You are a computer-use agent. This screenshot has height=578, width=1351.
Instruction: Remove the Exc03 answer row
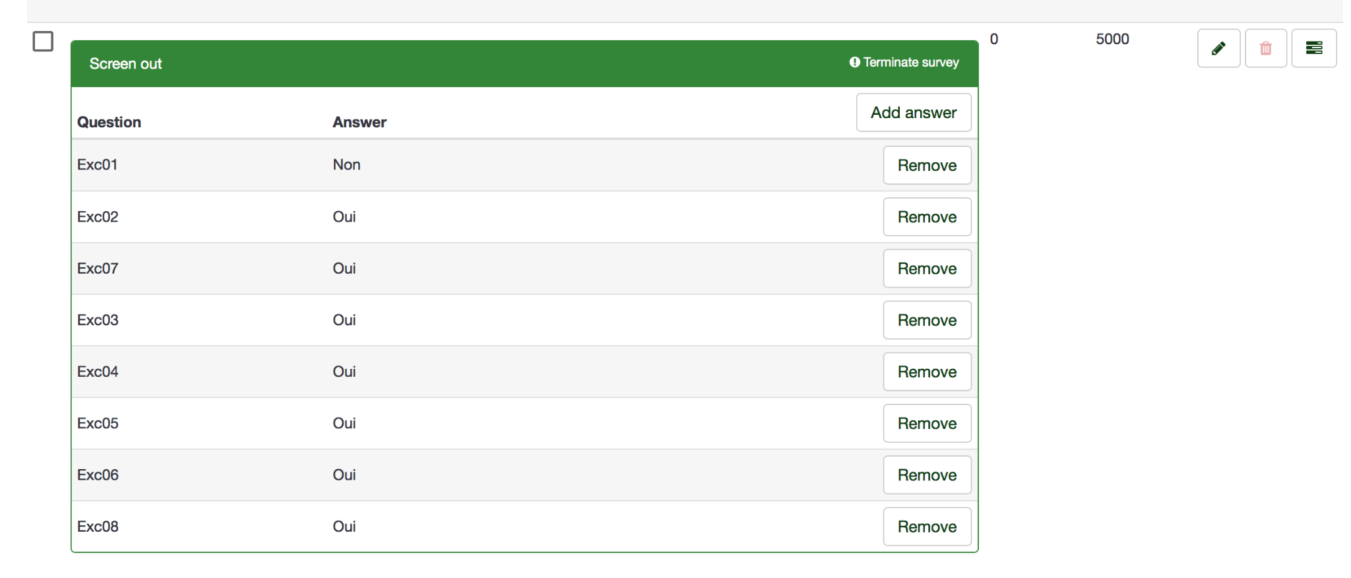tap(927, 320)
